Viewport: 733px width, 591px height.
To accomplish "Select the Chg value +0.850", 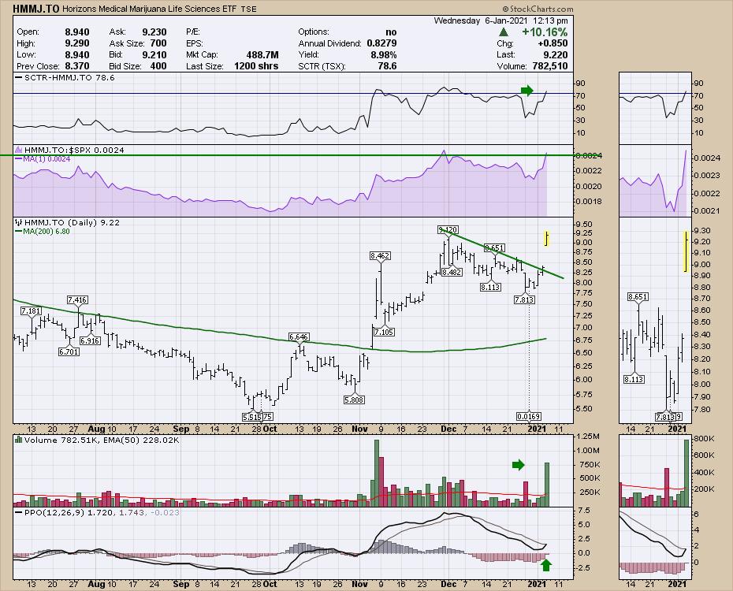I will (552, 43).
